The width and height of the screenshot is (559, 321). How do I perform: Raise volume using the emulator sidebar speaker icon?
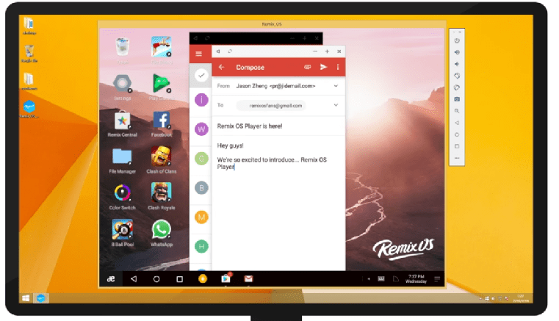click(457, 52)
